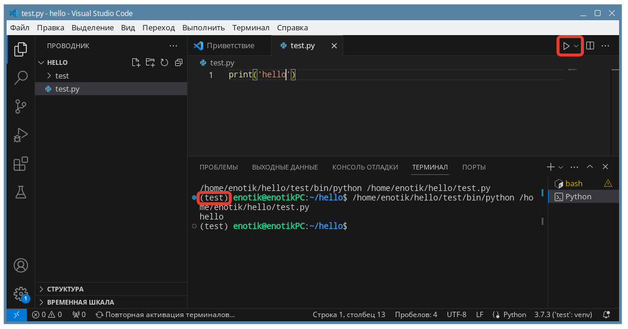This screenshot has height=329, width=628.
Task: Create a new folder in HELLO
Action: 150,62
